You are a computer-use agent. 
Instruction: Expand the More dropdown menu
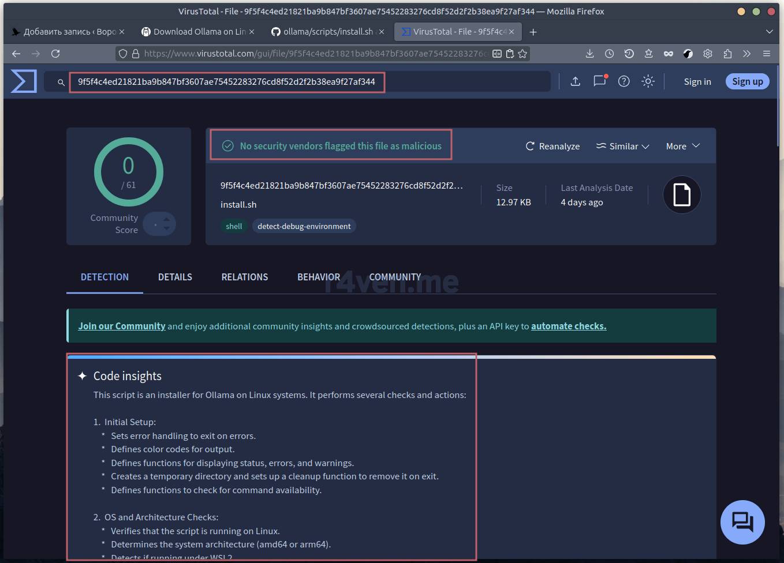tap(682, 147)
